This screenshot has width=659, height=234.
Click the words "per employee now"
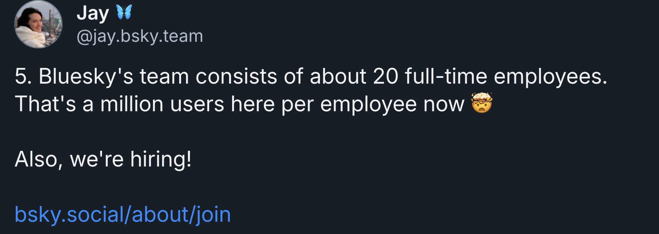pos(372,104)
